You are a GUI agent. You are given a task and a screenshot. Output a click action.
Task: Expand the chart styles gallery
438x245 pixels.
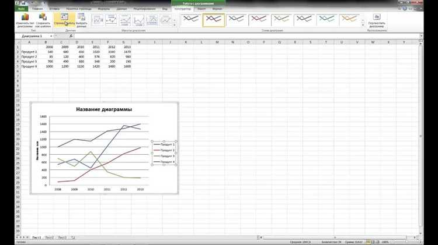(364, 25)
